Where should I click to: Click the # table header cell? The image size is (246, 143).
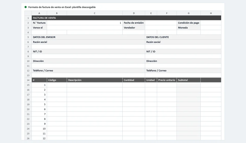(39, 80)
